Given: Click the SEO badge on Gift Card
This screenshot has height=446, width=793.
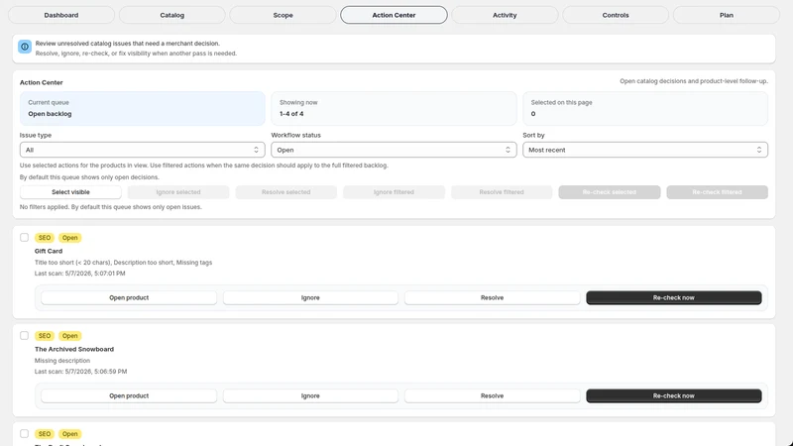Looking at the screenshot, I should coord(45,238).
